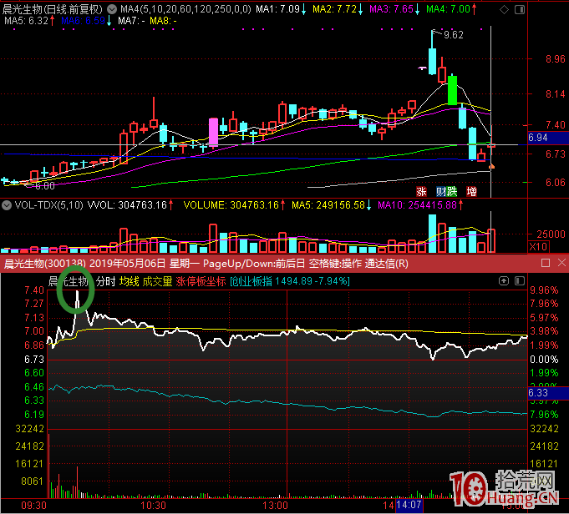Click the up-arrow icon in the intraday panel
The image size is (569, 514).
(504, 281)
